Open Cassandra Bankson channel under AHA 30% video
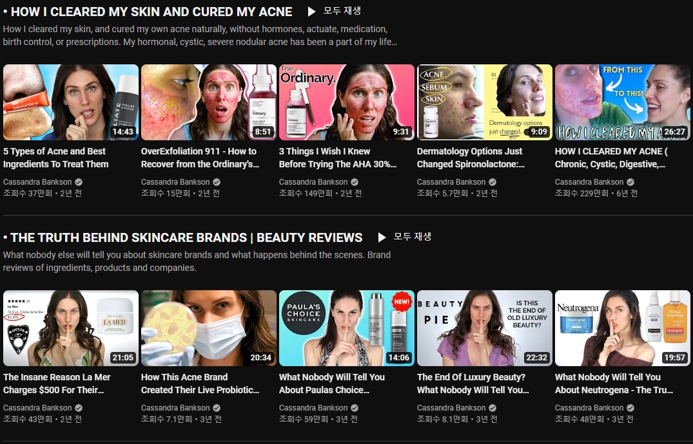 (x=313, y=182)
